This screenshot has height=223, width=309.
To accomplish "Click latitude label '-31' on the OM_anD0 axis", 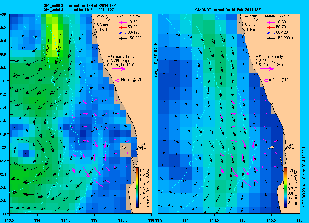I will 3,81.
